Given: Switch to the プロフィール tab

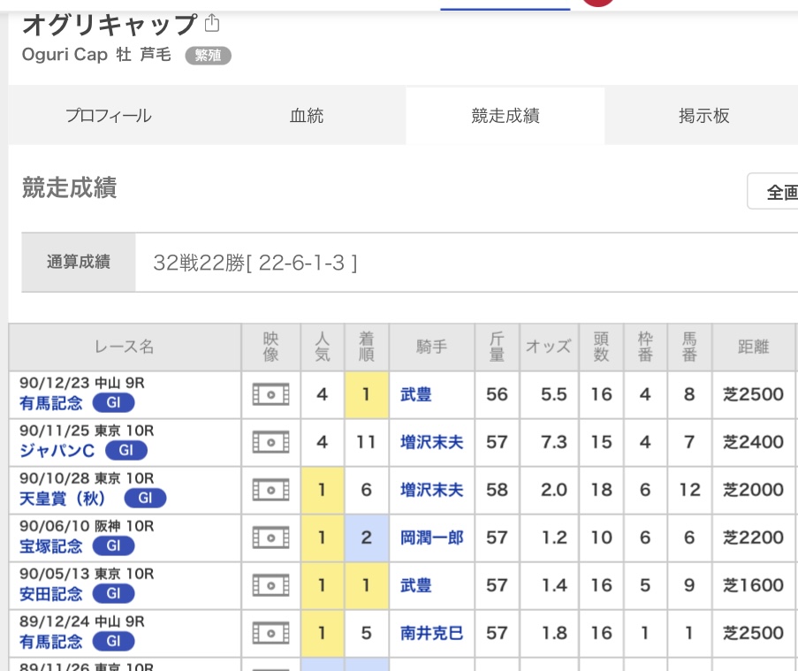Looking at the screenshot, I should pos(109,116).
